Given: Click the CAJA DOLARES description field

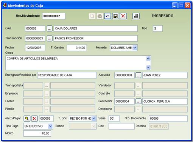Looking at the screenshot, I should pos(96,28).
